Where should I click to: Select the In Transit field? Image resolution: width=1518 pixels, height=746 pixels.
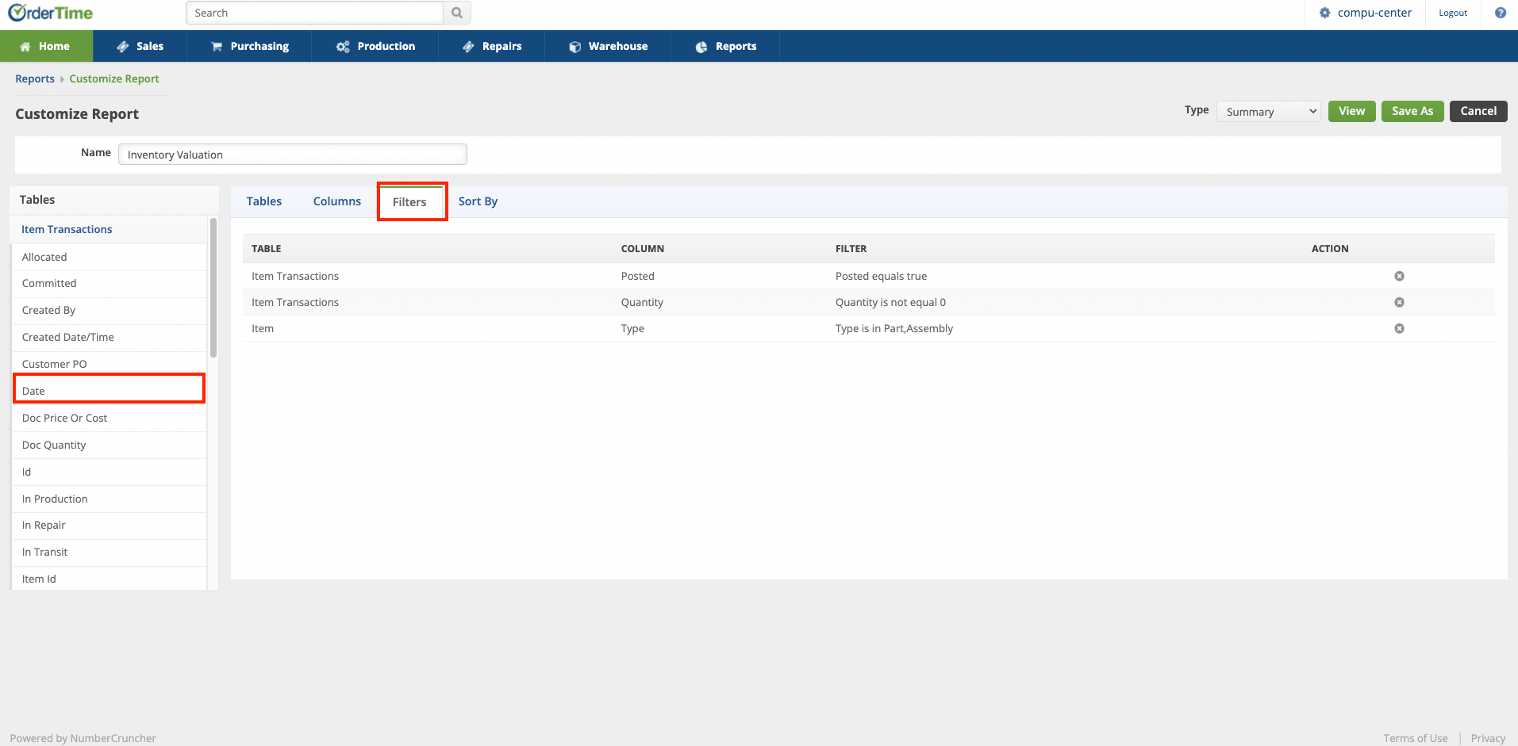point(110,552)
